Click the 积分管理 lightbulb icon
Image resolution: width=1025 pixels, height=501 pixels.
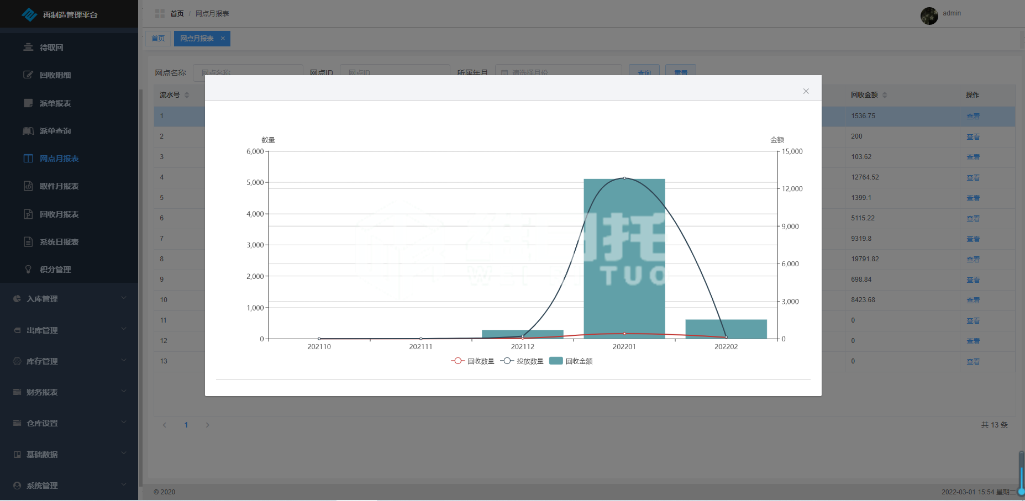28,270
